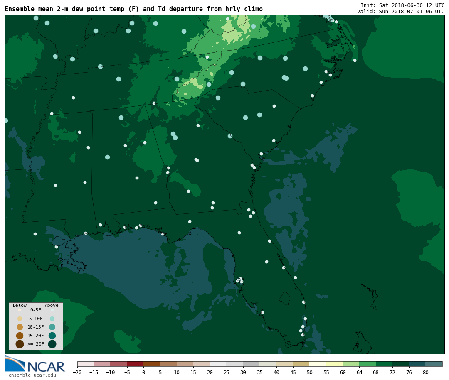The image size is (449, 380).
Task: Pick the khaki swatch between 45 and 50
Action: pos(301,364)
